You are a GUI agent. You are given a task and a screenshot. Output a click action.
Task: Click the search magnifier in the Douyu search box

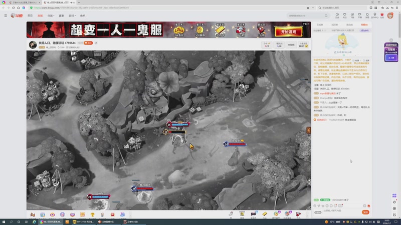326,15
